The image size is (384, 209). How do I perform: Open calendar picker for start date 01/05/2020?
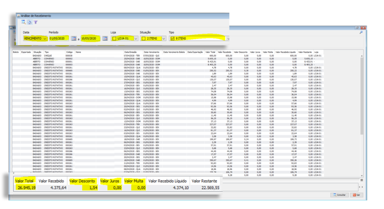[x=73, y=39]
